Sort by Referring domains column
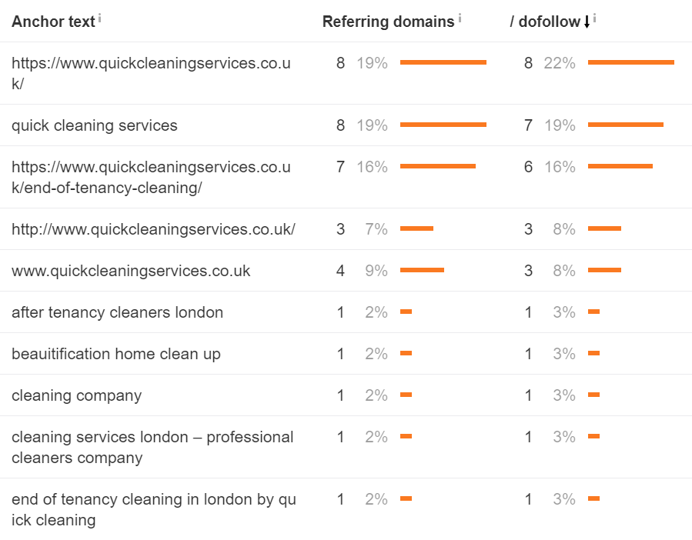The image size is (692, 540). [388, 22]
